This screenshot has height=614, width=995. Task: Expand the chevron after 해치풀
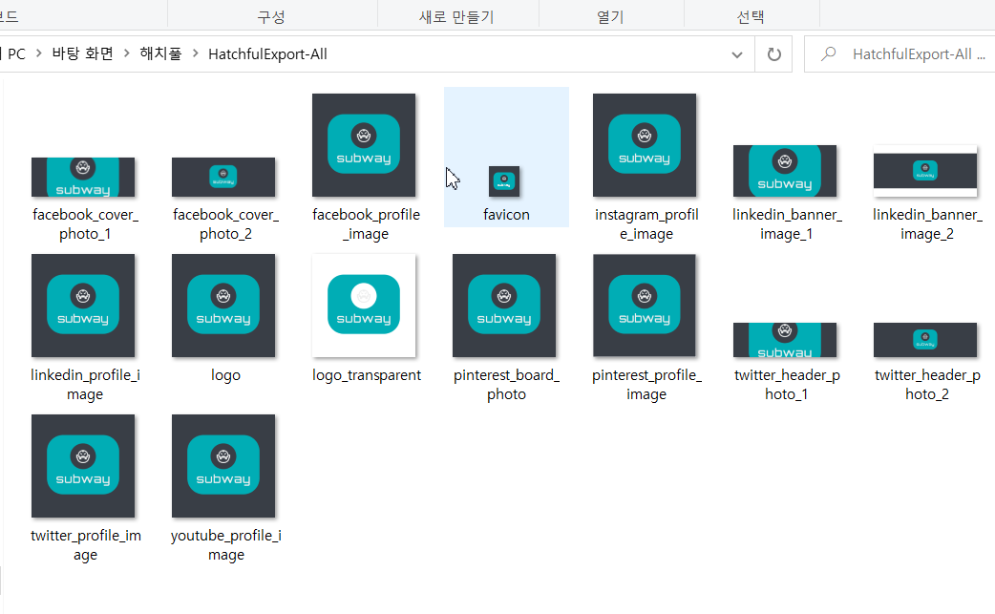point(195,53)
